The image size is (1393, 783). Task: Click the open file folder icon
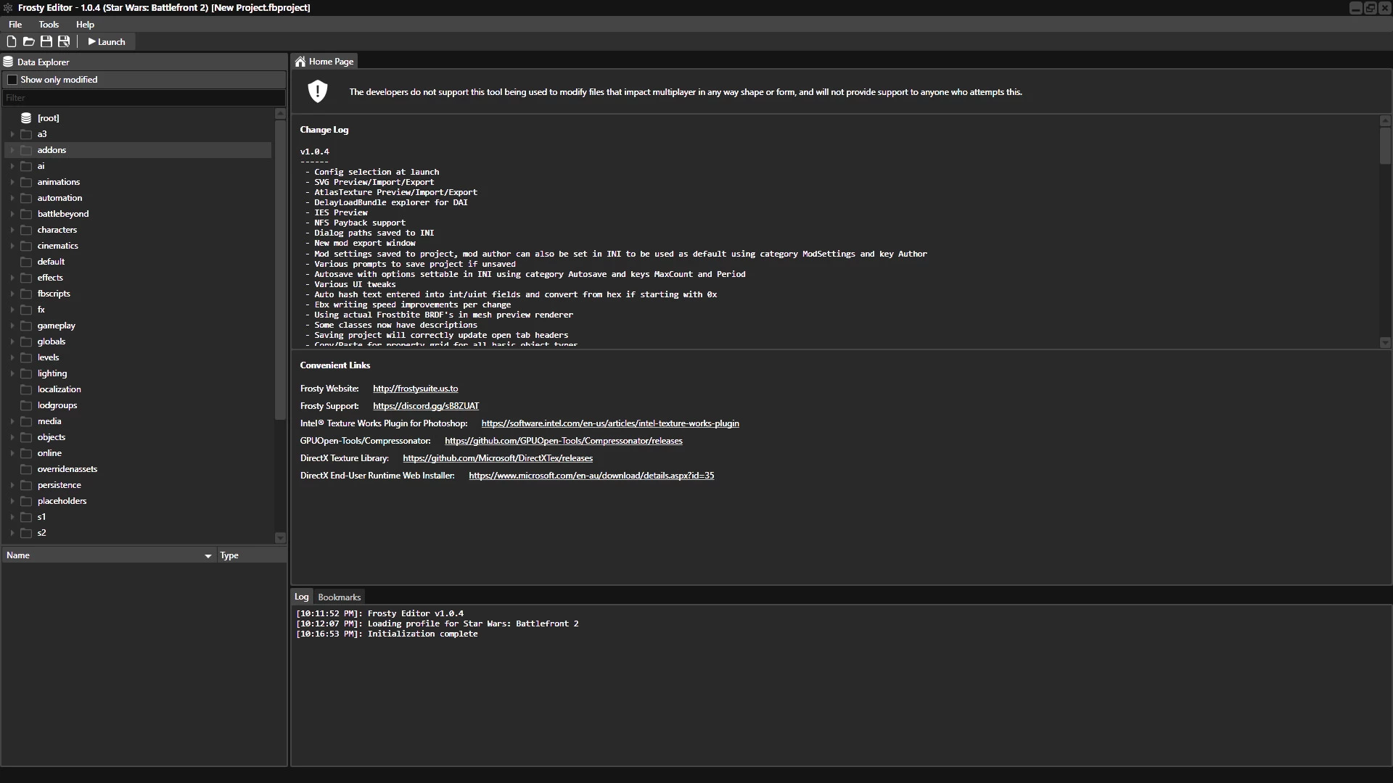click(x=29, y=41)
